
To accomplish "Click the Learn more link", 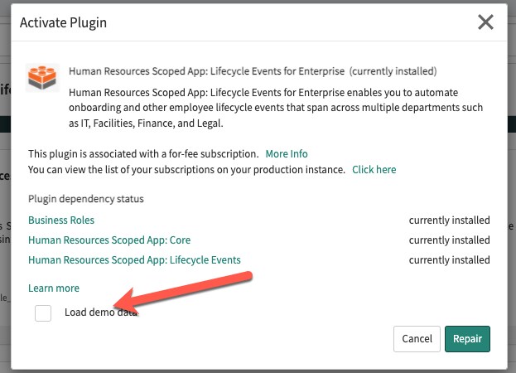I will pos(54,288).
